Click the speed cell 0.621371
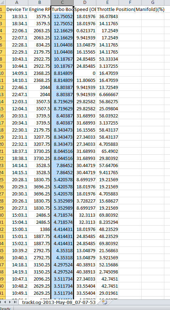This screenshot has width=170, height=310. [85, 31]
